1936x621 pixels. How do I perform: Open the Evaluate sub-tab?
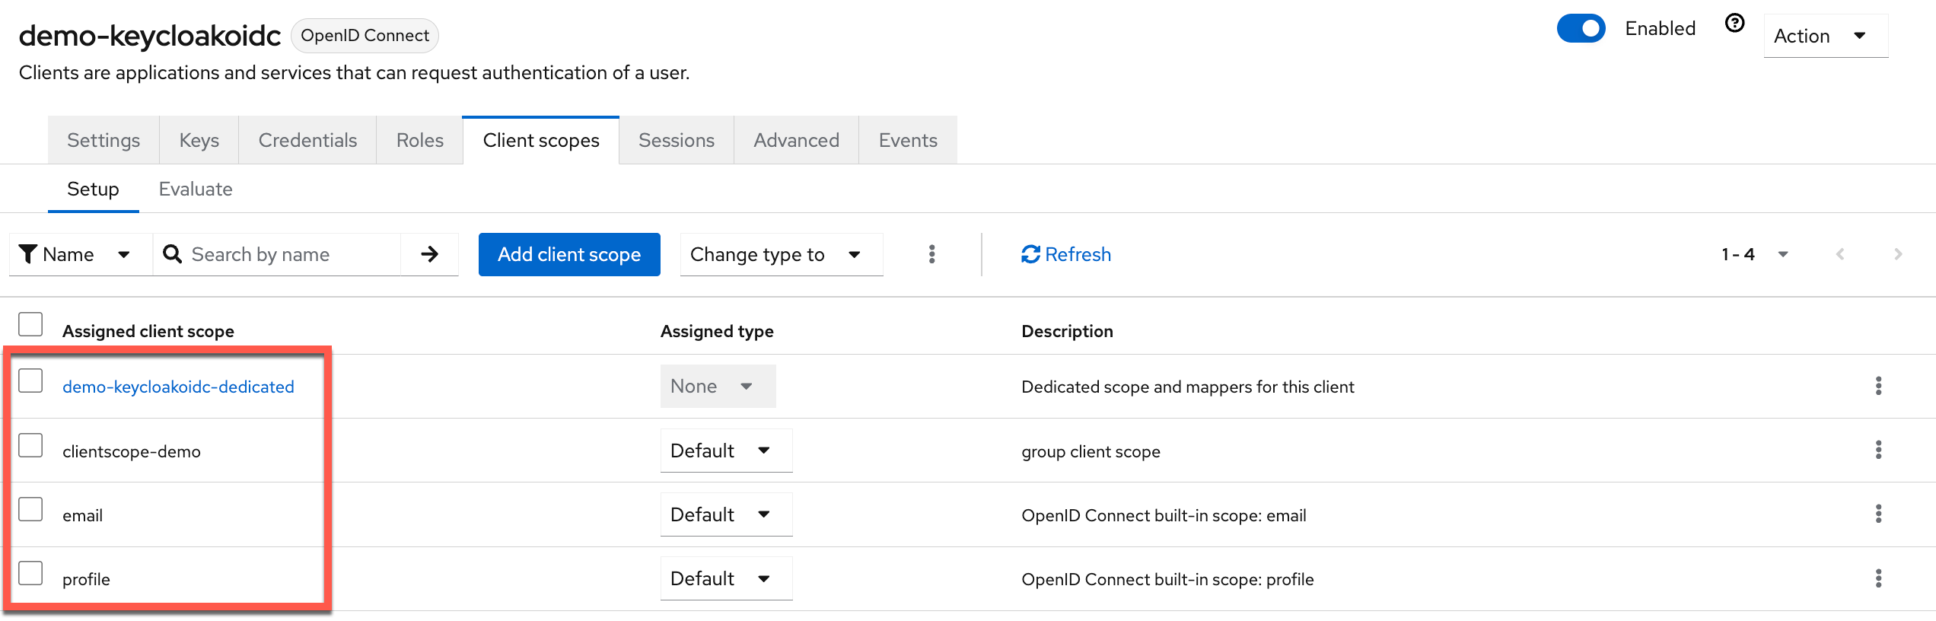pyautogui.click(x=196, y=189)
